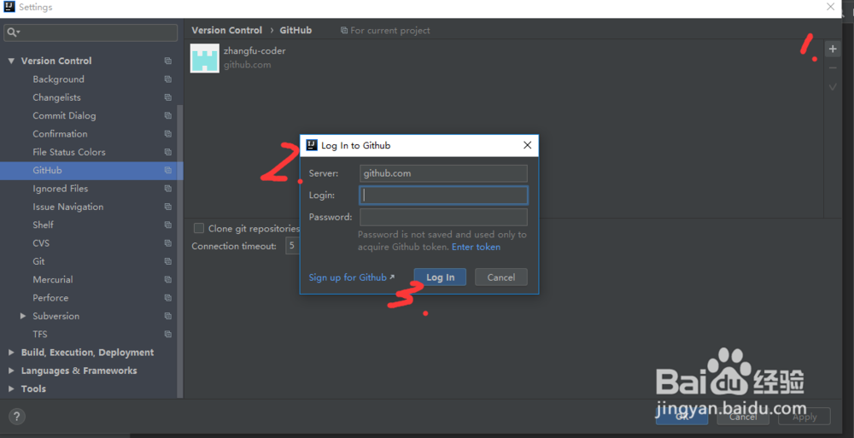Image resolution: width=854 pixels, height=438 pixels.
Task: Click the project-level icon beside Changelists
Action: [167, 97]
